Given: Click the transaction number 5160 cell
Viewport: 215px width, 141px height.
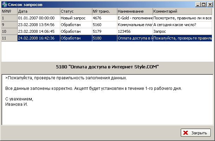Looking at the screenshot, I should (x=104, y=25).
